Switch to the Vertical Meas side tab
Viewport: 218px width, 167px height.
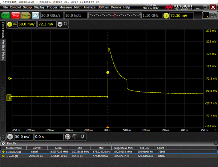[x=3, y=50]
